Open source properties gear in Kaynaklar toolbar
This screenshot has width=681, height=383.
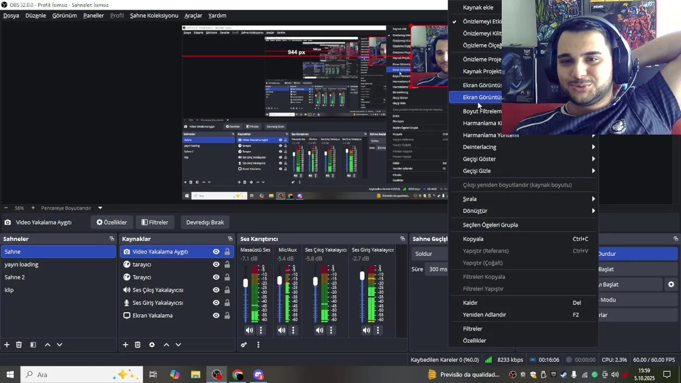click(152, 345)
